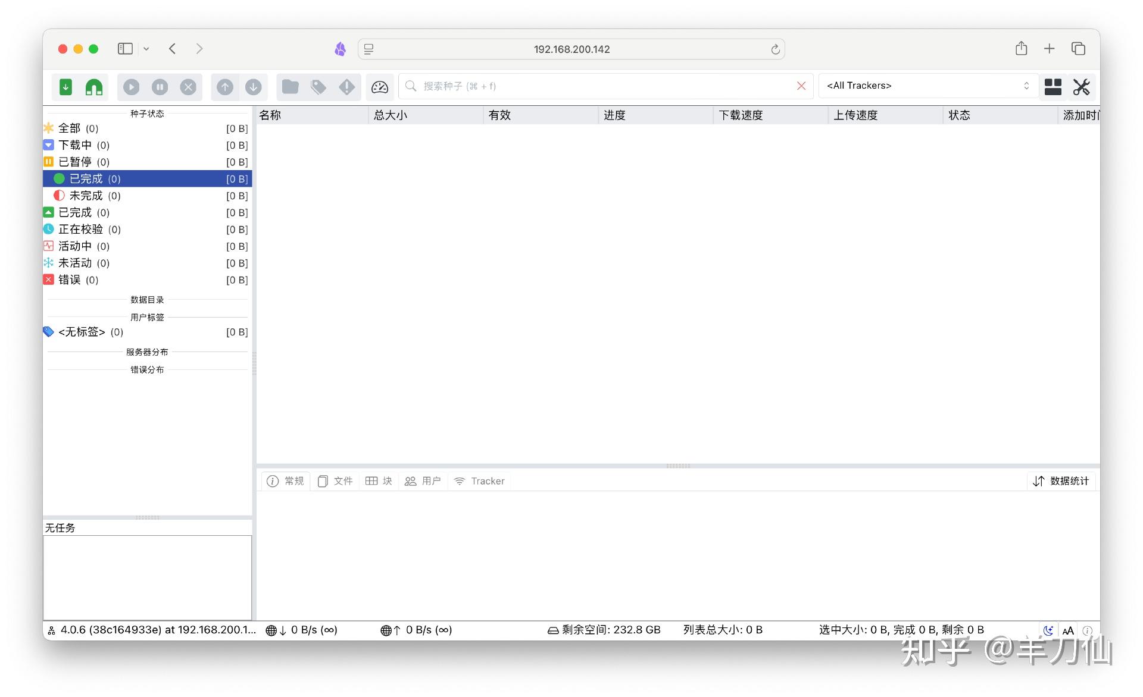Click the pause torrent icon
This screenshot has width=1143, height=697.
point(160,86)
